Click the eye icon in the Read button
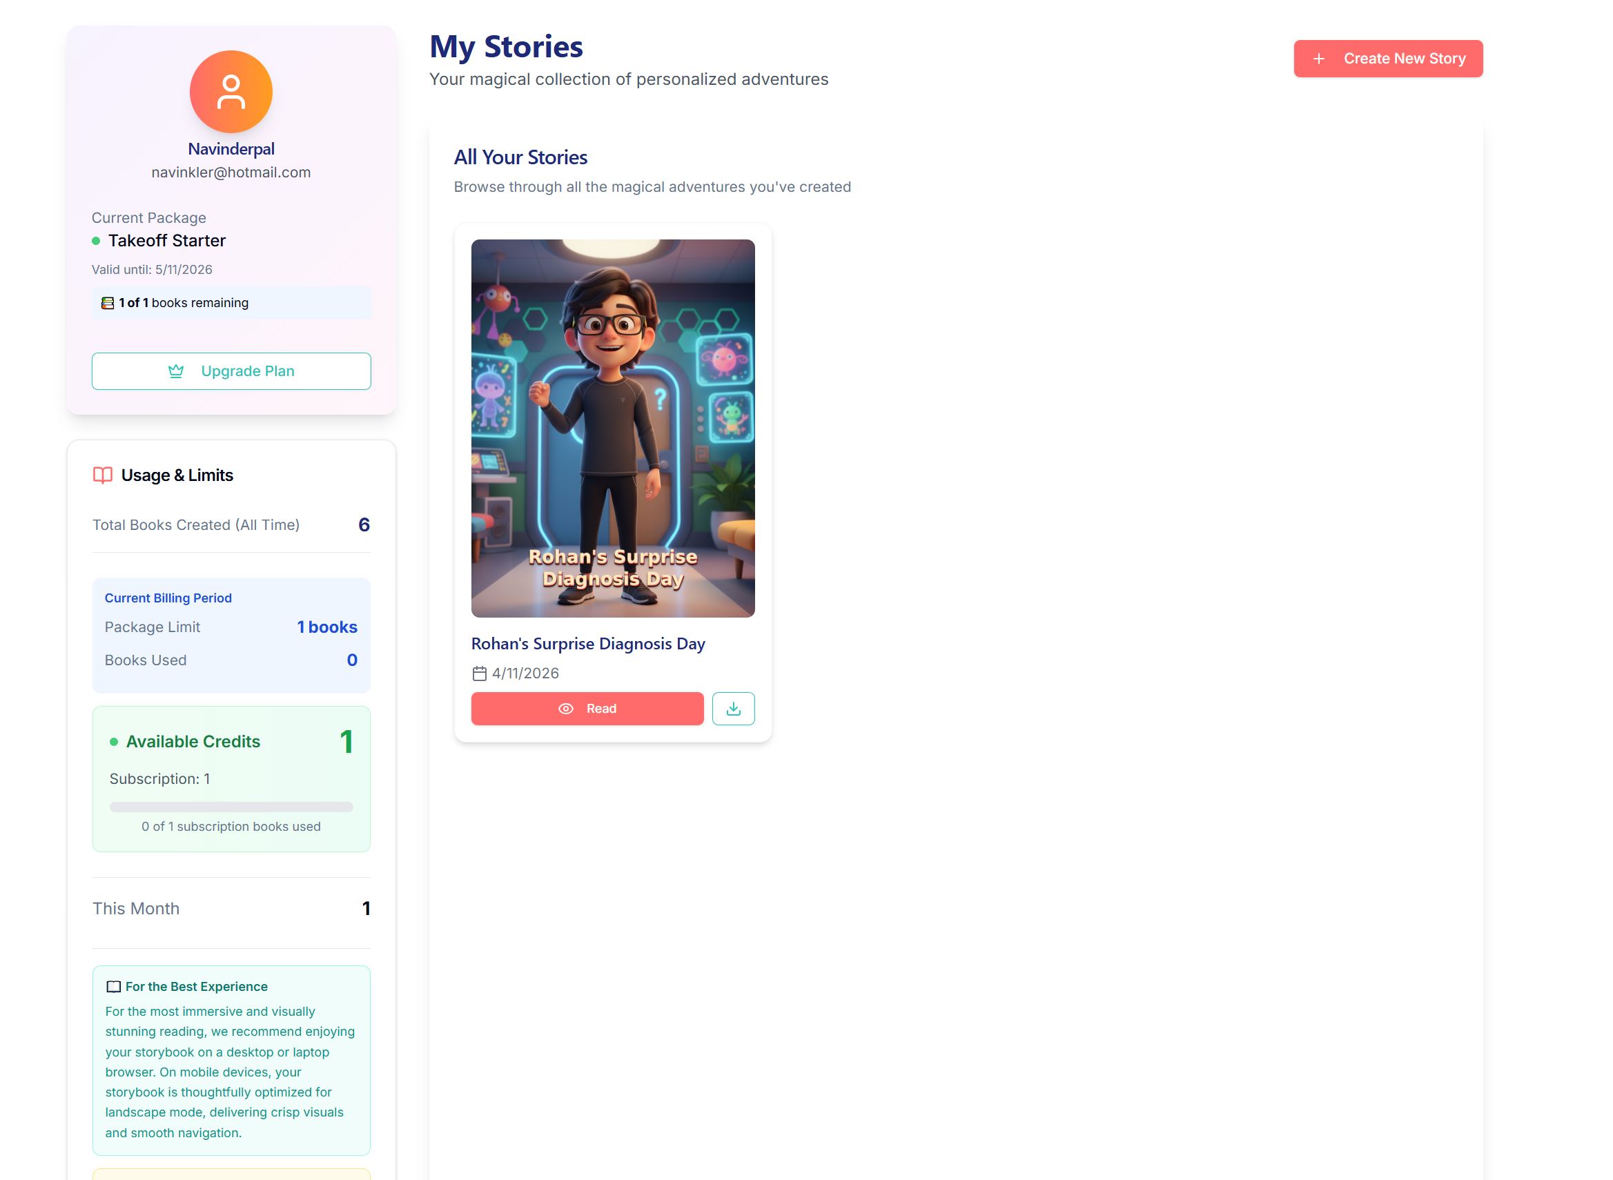 pos(566,709)
